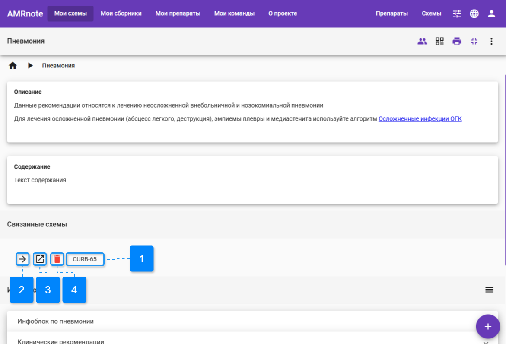Viewport: 506px width, 344px height.
Task: Open the Мои препараты tab
Action: click(x=178, y=13)
